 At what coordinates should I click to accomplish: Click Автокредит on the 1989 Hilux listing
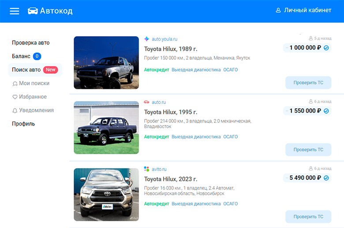(157, 70)
